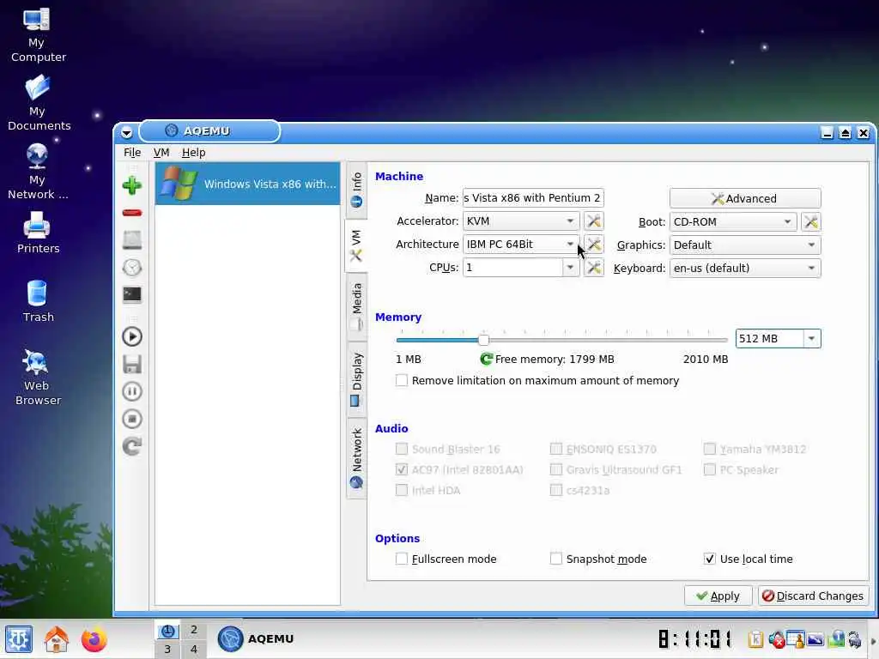Switch to the Media tab
Screen dimensions: 879x659
coord(356,306)
